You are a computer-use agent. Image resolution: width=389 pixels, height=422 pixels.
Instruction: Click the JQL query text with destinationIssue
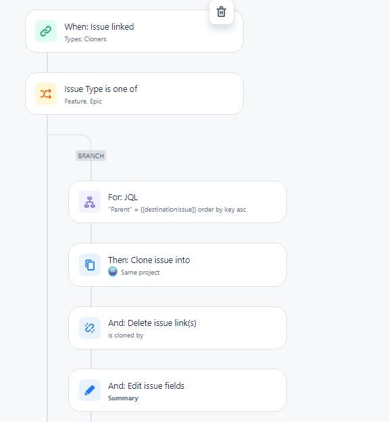pyautogui.click(x=177, y=210)
